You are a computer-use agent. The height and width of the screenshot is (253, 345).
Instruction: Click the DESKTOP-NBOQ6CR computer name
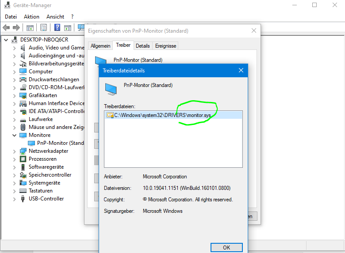pos(44,40)
